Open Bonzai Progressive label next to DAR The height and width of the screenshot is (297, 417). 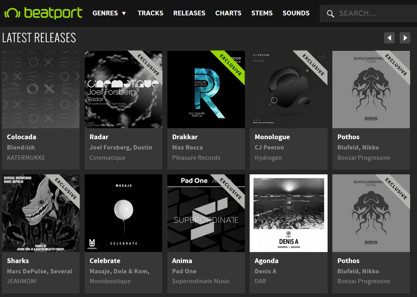364,281
